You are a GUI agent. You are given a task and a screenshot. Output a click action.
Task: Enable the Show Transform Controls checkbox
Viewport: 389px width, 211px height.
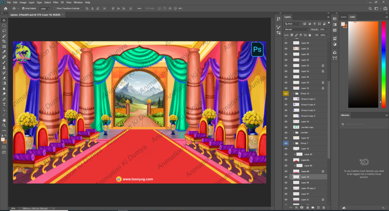[55, 8]
